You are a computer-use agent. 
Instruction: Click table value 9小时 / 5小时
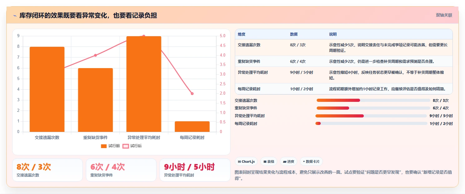coord(302,72)
